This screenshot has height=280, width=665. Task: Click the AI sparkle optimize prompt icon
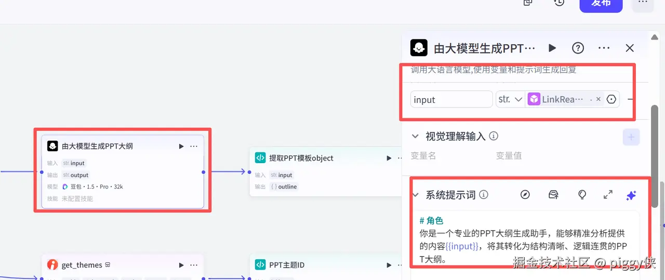pyautogui.click(x=631, y=195)
